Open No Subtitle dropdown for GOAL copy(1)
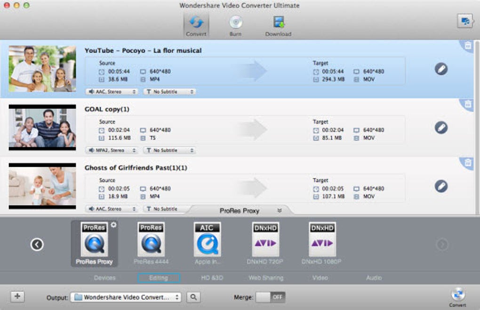Viewport: 480px width, 310px height. [x=169, y=150]
